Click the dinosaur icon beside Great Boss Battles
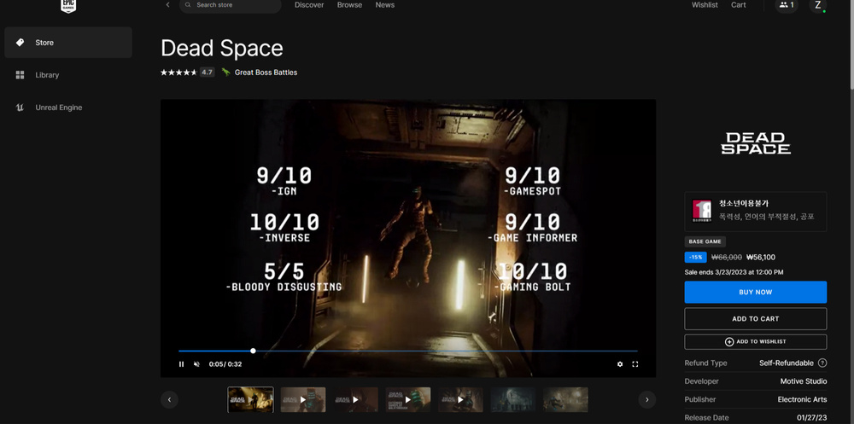Image resolution: width=854 pixels, height=424 pixels. (x=226, y=73)
